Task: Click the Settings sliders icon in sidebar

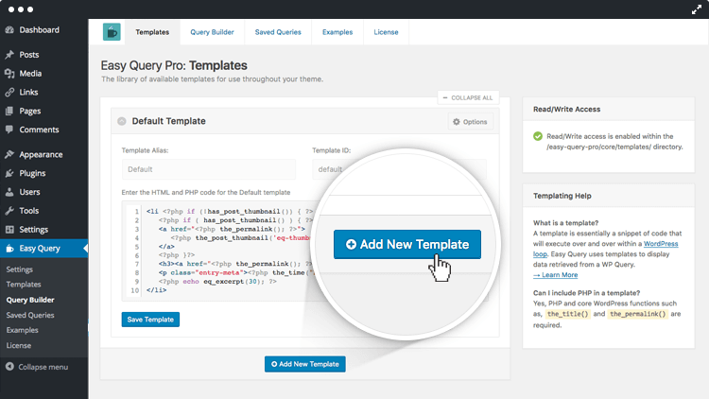Action: point(9,230)
